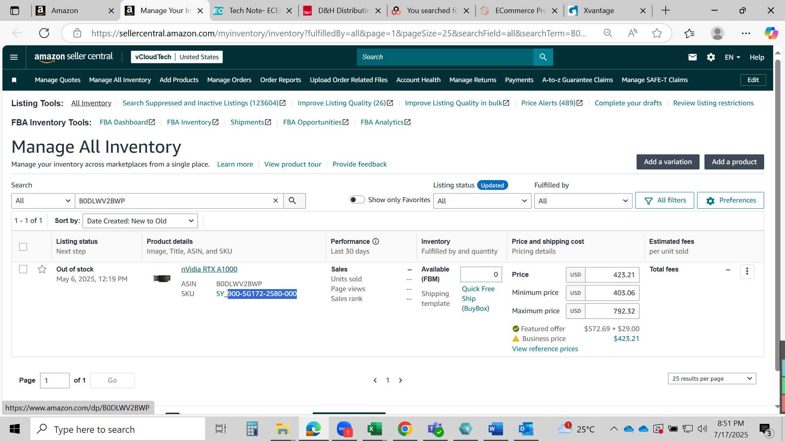Viewport: 785px width, 441px height.
Task: Open Manage Orders menu item
Action: tap(229, 80)
